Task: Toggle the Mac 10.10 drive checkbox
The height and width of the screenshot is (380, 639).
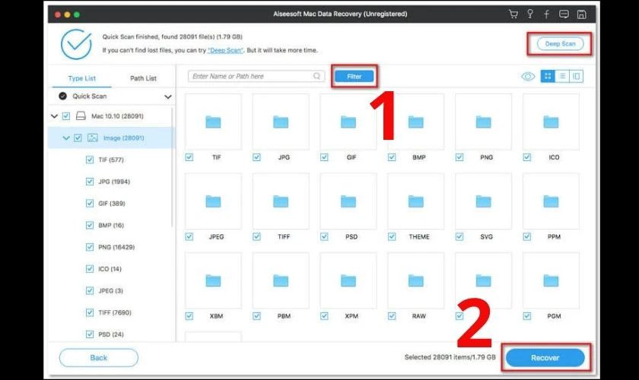Action: coord(66,116)
